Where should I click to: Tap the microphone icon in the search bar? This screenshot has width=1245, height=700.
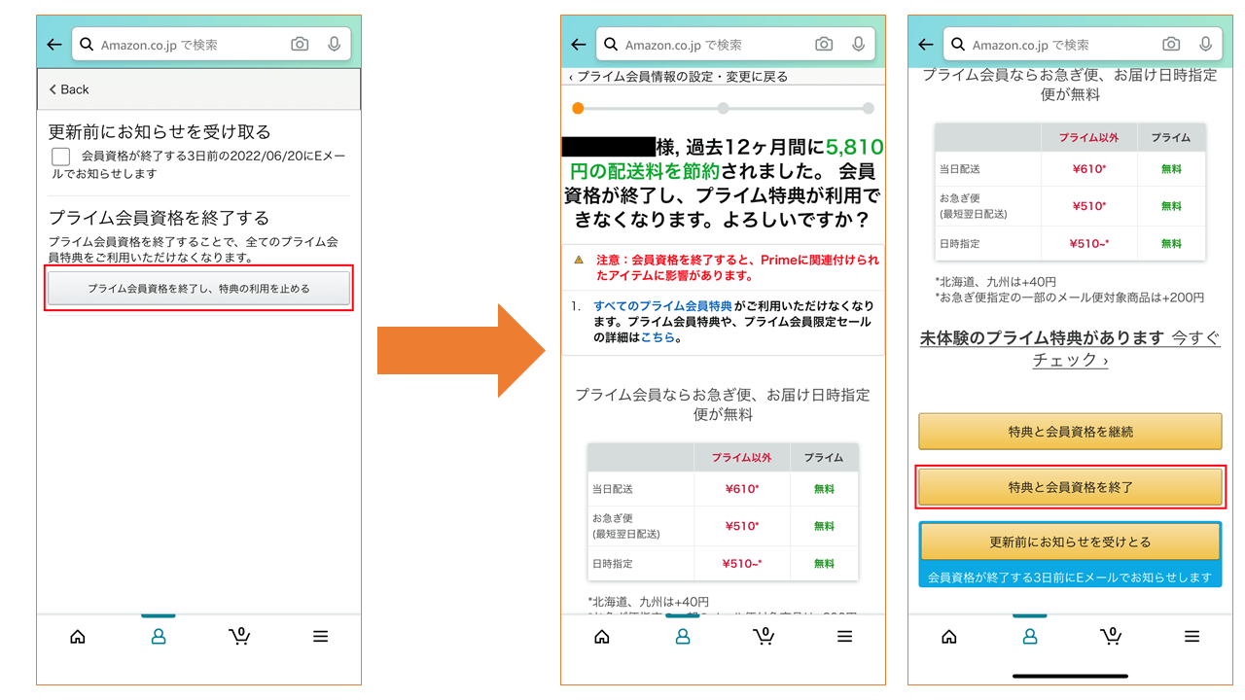[x=332, y=44]
